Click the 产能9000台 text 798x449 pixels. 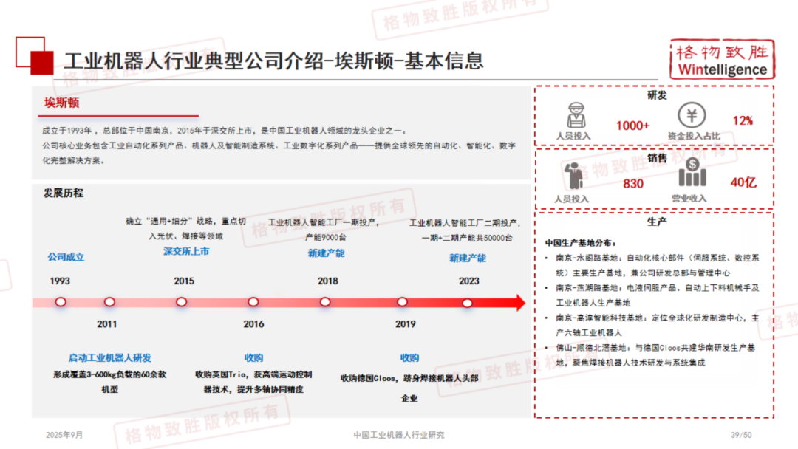(326, 238)
